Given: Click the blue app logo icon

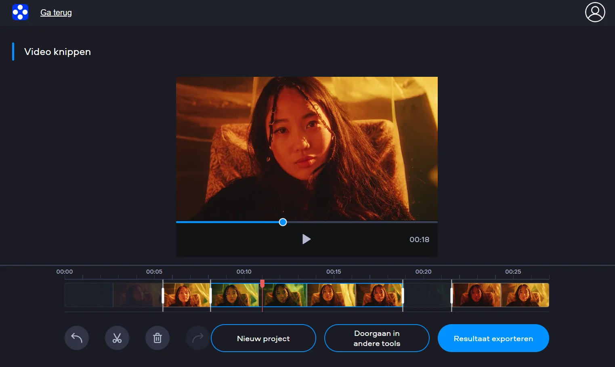Looking at the screenshot, I should click(20, 12).
